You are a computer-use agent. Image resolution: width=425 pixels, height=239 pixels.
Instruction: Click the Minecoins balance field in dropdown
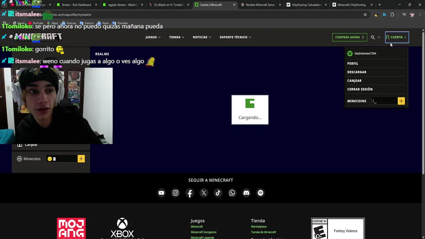point(384,101)
